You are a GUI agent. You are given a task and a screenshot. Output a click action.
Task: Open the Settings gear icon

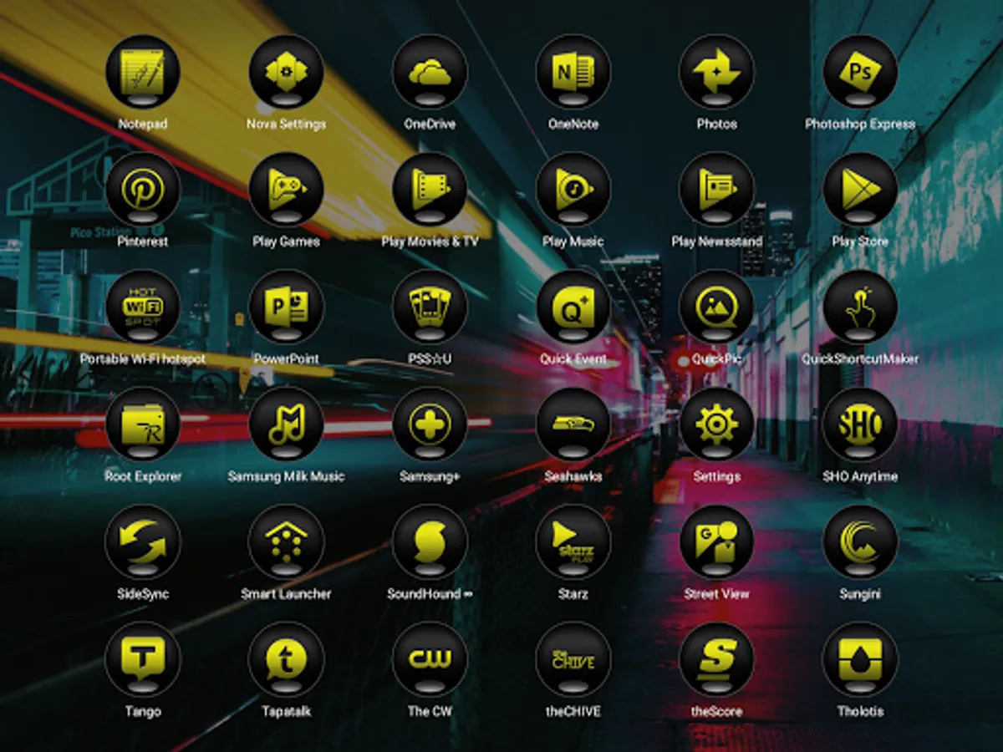point(717,424)
